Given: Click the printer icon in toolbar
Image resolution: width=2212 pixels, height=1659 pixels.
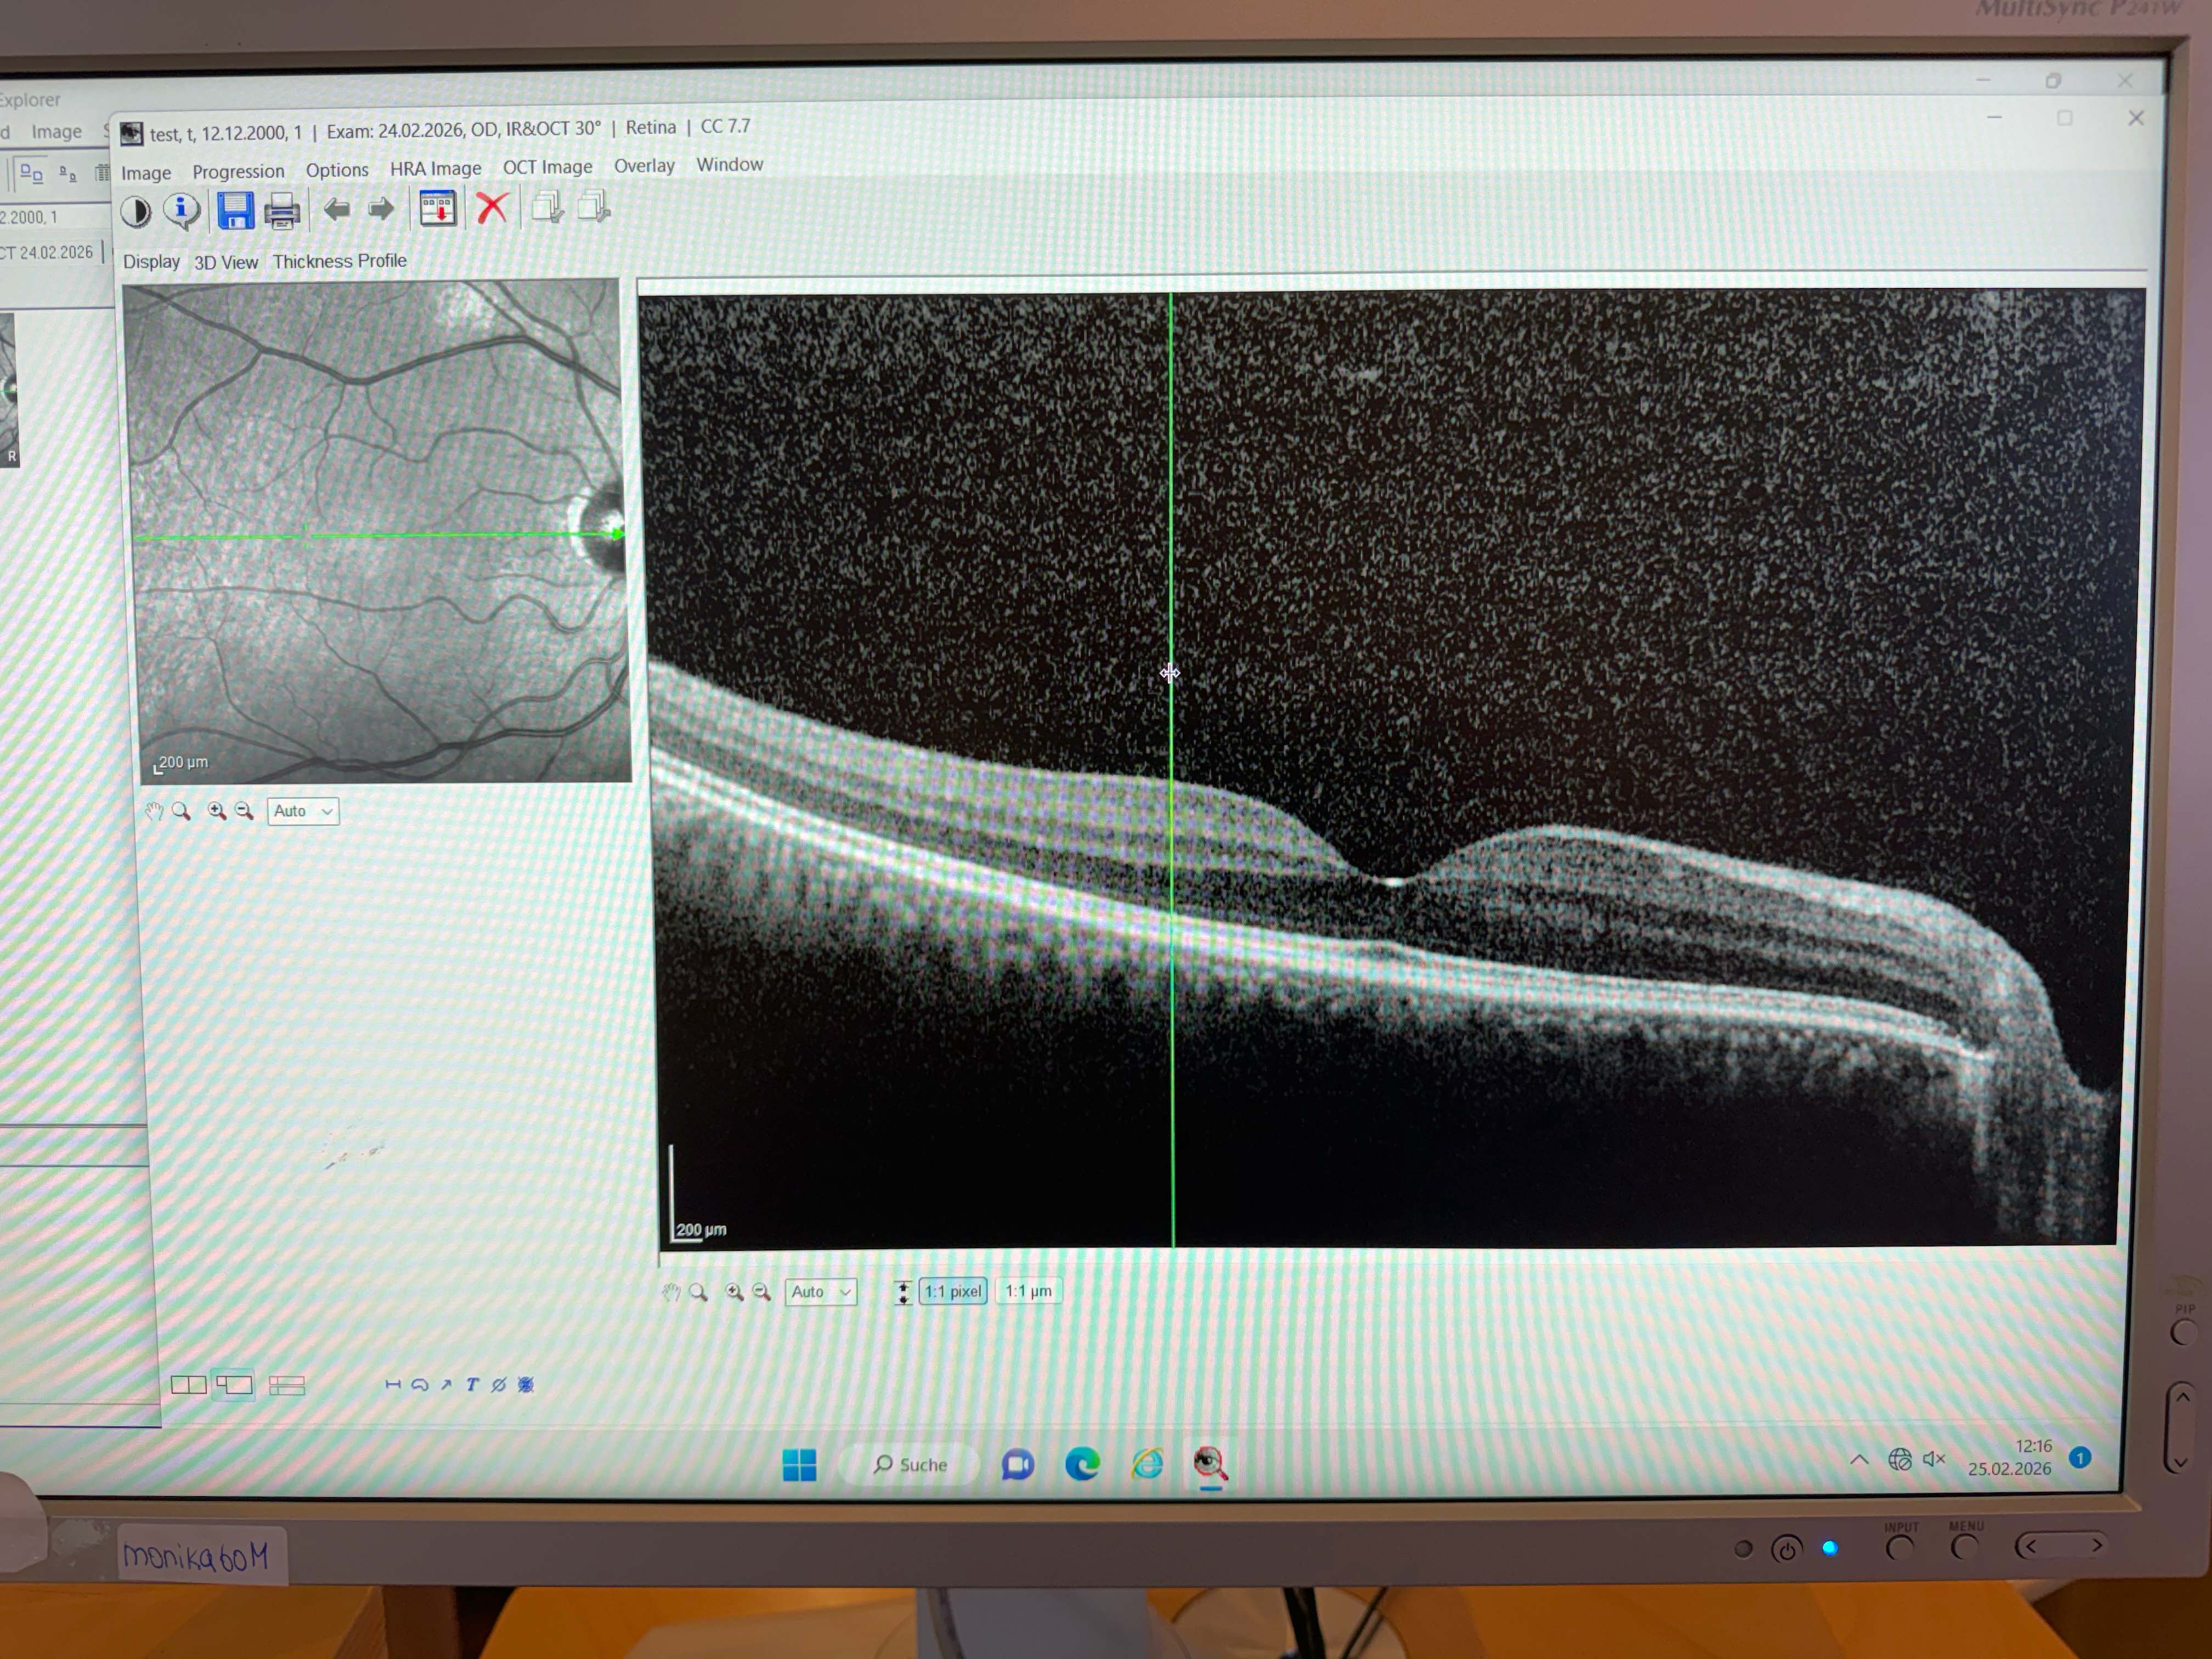Looking at the screenshot, I should pyautogui.click(x=282, y=211).
